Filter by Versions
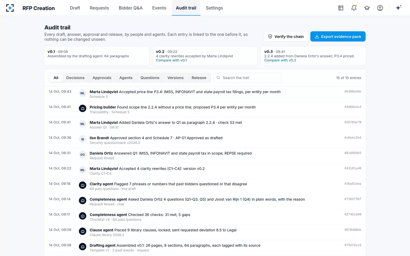 click(175, 78)
